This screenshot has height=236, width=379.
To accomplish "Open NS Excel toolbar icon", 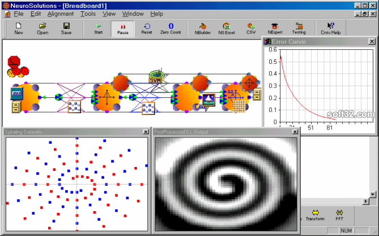I will coord(226,28).
